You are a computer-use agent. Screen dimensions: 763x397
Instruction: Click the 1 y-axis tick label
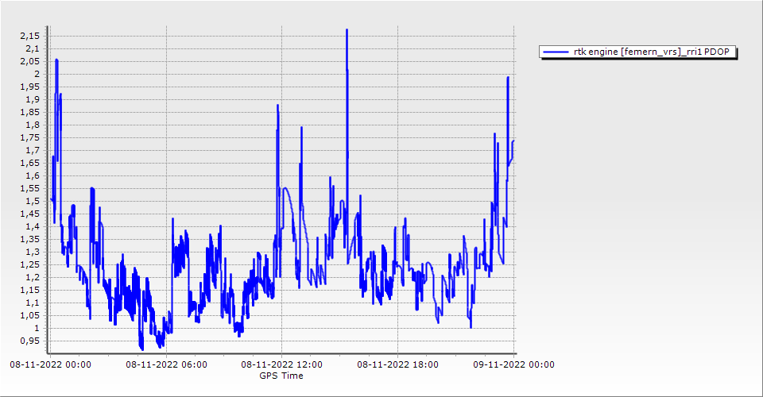click(x=37, y=328)
